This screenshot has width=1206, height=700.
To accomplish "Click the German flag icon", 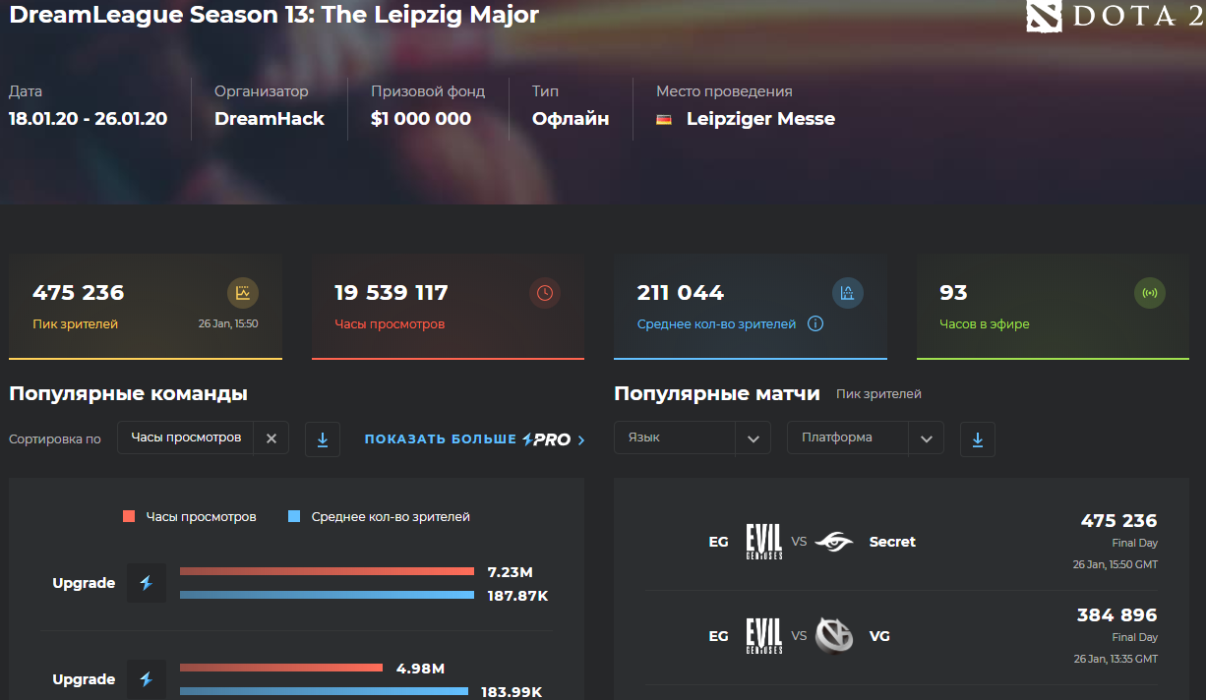I will pos(664,119).
